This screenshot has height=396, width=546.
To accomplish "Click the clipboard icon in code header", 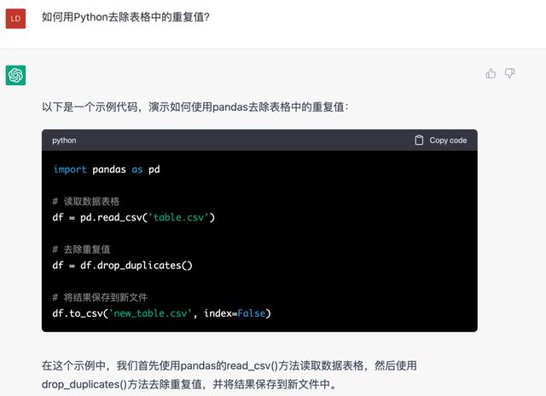I will click(419, 141).
